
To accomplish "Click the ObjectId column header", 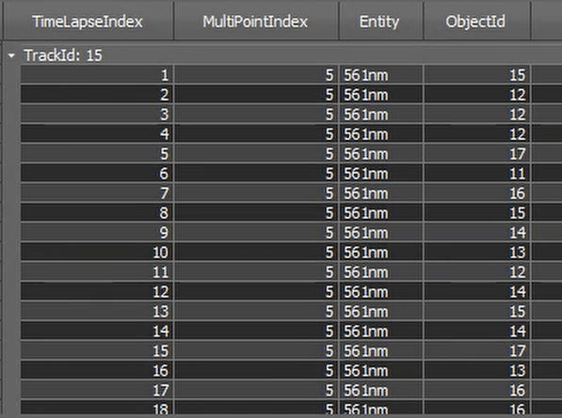I will click(x=476, y=22).
